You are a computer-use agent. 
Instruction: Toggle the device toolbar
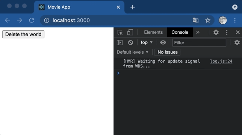pyautogui.click(x=130, y=32)
